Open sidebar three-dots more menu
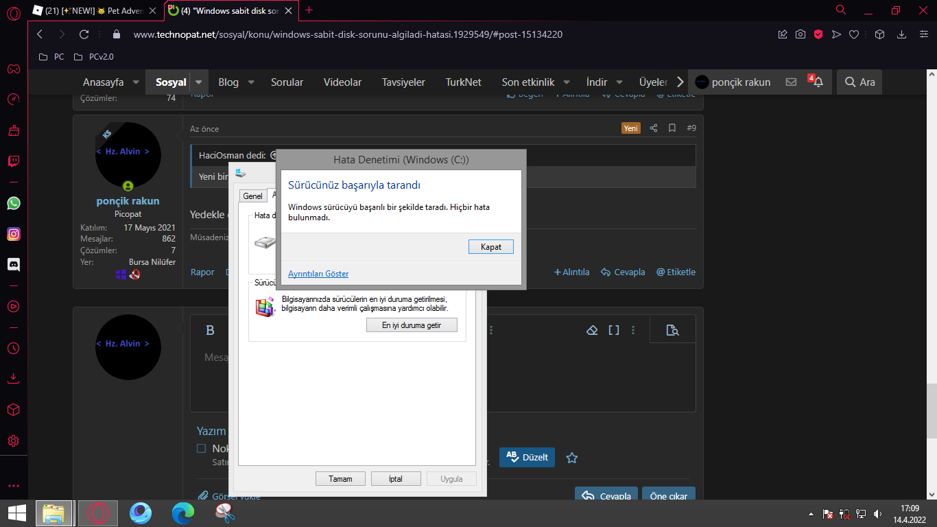 pyautogui.click(x=14, y=486)
